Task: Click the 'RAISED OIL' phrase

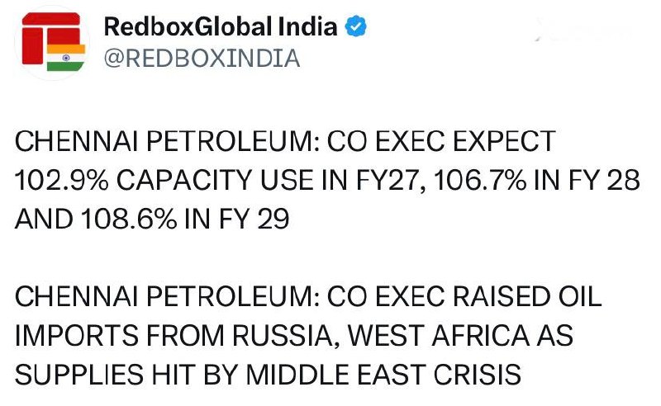Action: click(x=527, y=297)
